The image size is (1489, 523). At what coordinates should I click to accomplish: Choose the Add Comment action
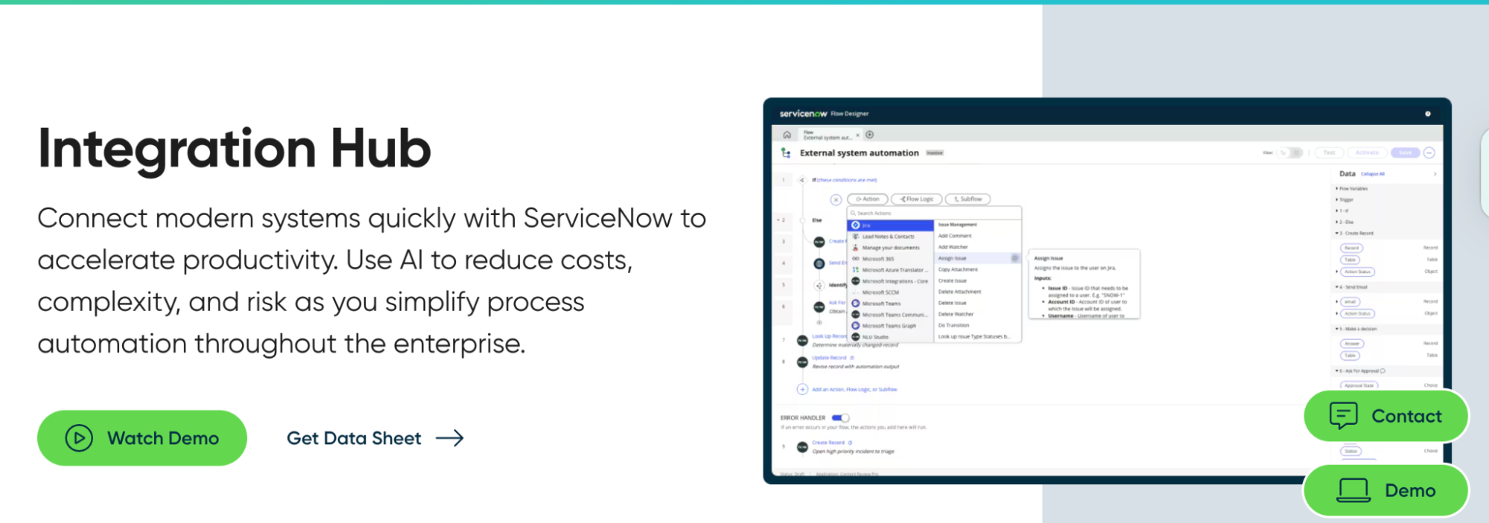tap(955, 236)
